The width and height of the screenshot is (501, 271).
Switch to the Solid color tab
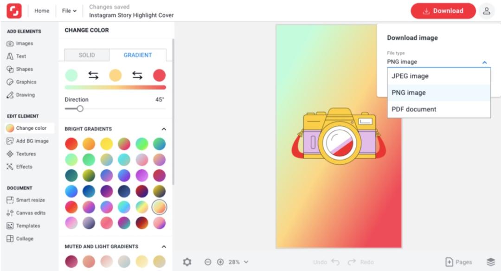click(87, 55)
